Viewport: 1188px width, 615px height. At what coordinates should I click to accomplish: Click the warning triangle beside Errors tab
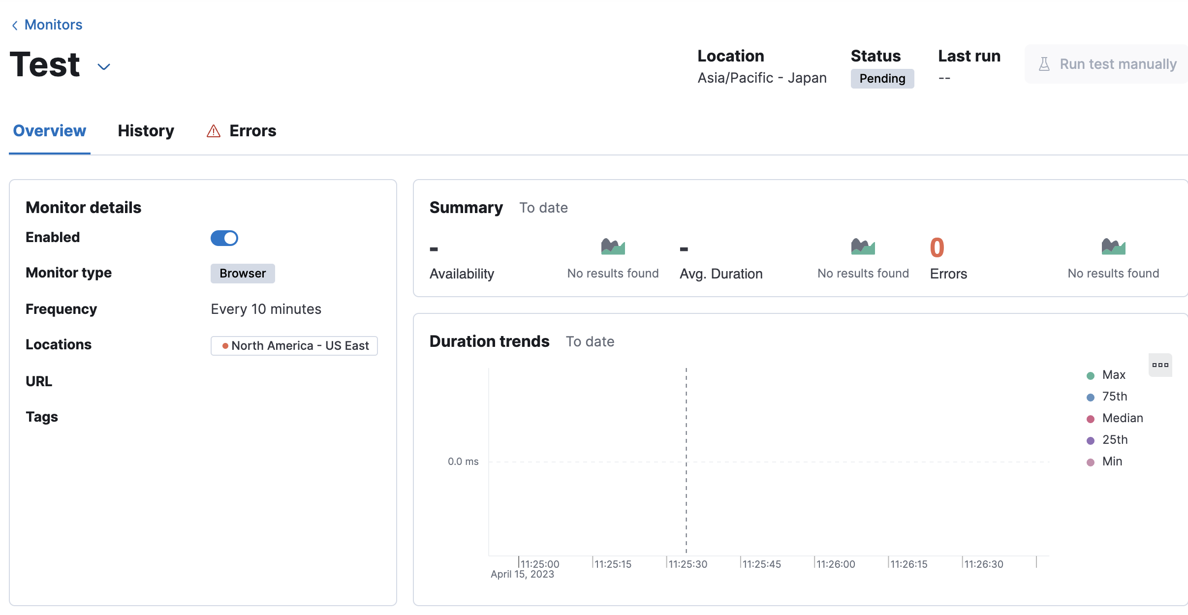coord(213,131)
